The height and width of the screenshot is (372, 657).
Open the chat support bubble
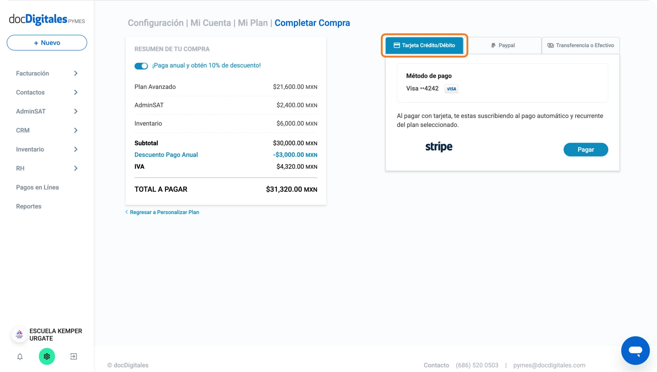635,351
